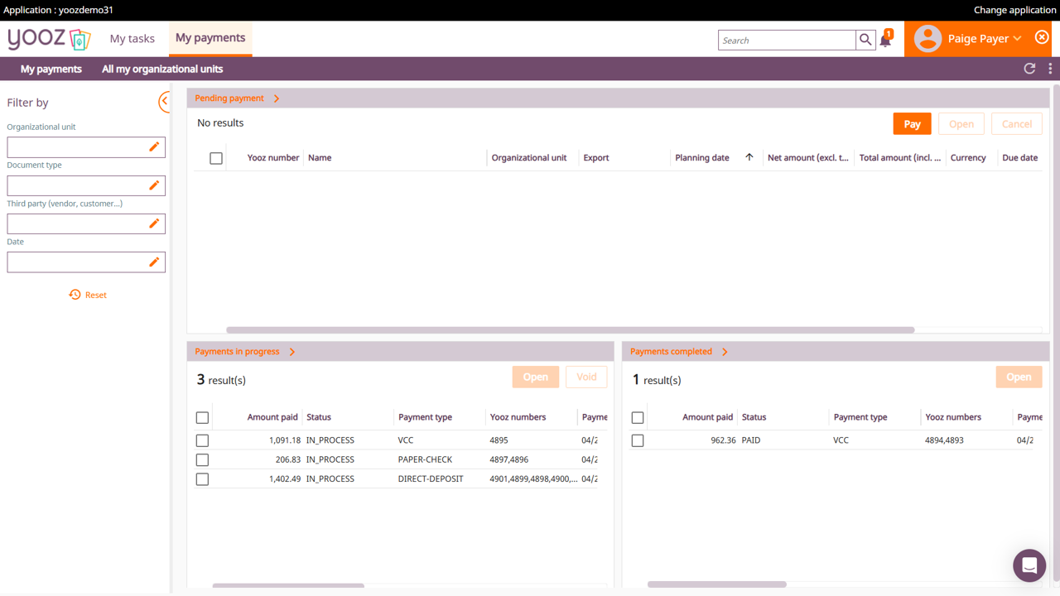Click the Date filter pencil icon
The image size is (1060, 596).
tap(154, 262)
